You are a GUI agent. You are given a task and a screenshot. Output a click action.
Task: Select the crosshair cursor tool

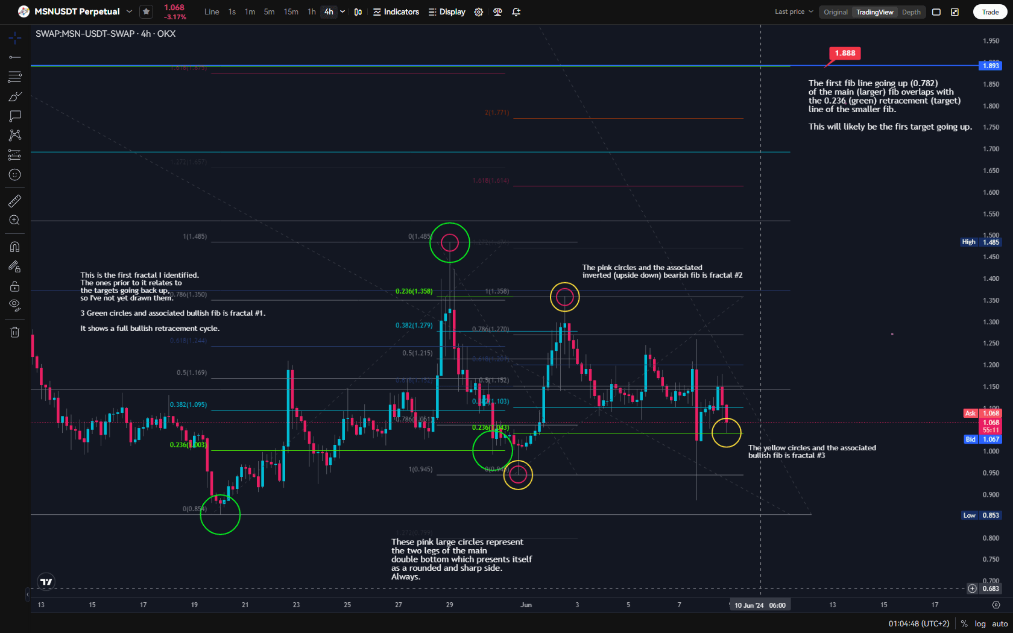coord(15,38)
